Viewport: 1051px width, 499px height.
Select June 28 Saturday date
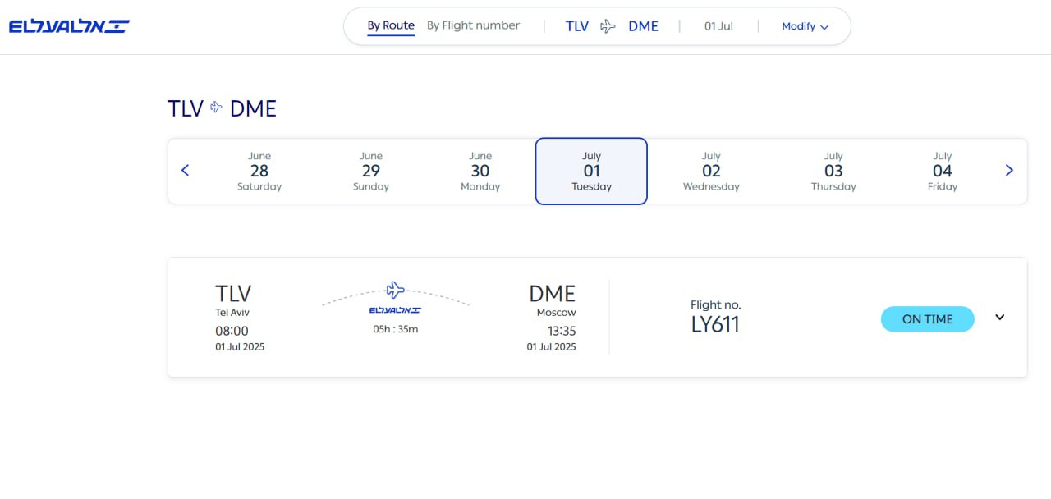[259, 171]
